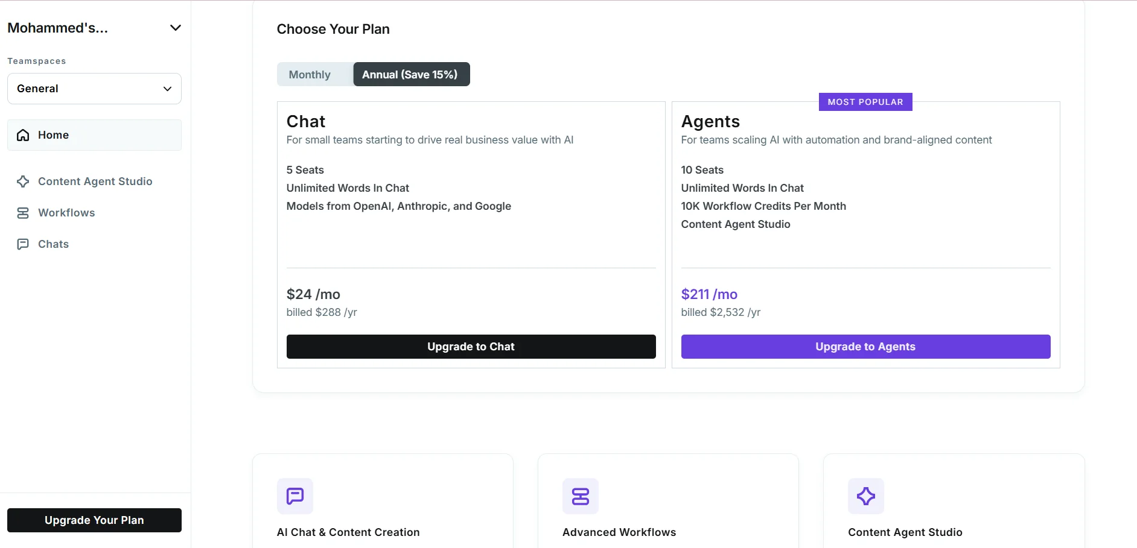
Task: Click the Most Popular badge
Action: pyautogui.click(x=865, y=102)
